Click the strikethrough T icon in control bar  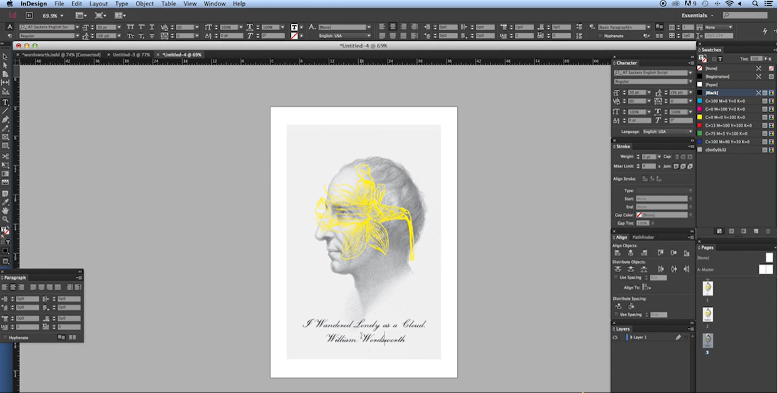[151, 36]
